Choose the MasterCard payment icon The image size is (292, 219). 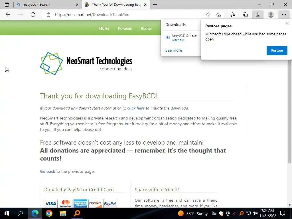(x=66, y=203)
